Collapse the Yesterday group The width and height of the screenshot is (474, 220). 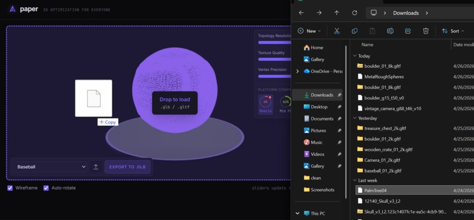355,118
